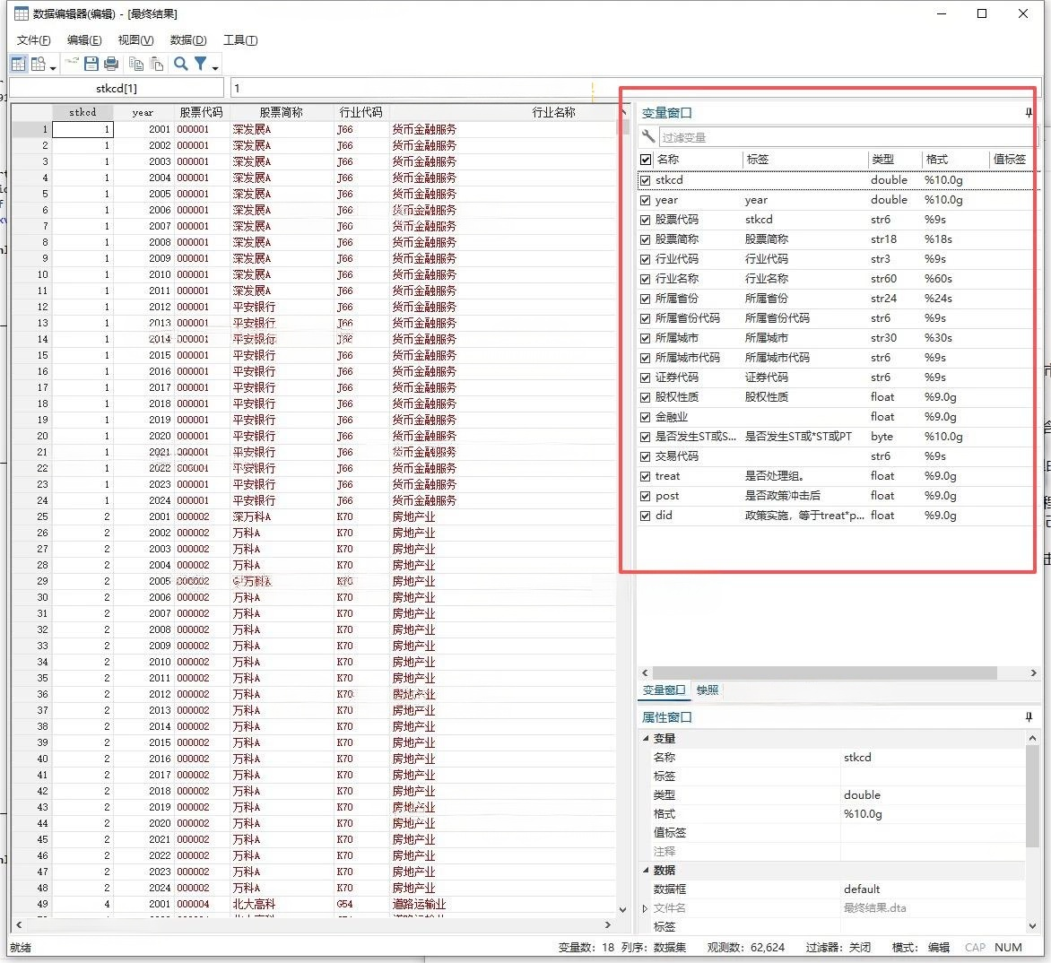1051x963 pixels.
Task: Click the 行业名称 column header in data grid
Action: [553, 113]
